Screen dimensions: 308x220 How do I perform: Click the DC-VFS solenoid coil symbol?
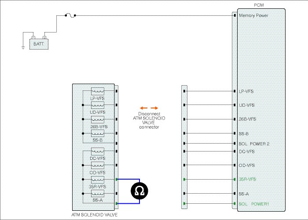pyautogui.click(x=98, y=151)
